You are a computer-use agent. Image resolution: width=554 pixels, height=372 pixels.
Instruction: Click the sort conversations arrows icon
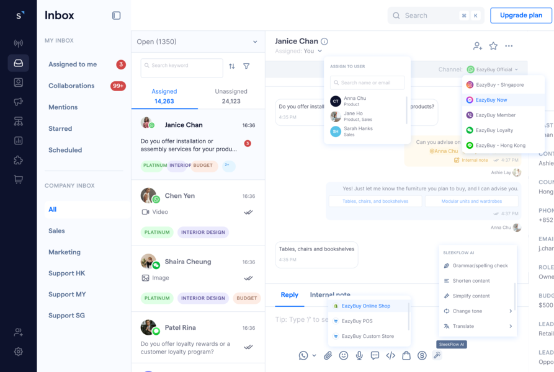pyautogui.click(x=232, y=66)
